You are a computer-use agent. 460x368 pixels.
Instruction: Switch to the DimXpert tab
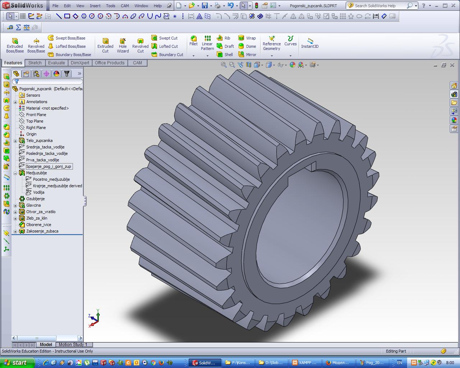click(x=80, y=63)
